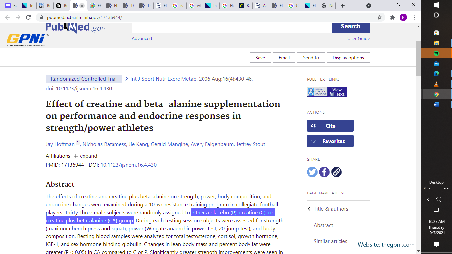452x254 pixels.
Task: Add the article to Favorites
Action: tap(330, 141)
